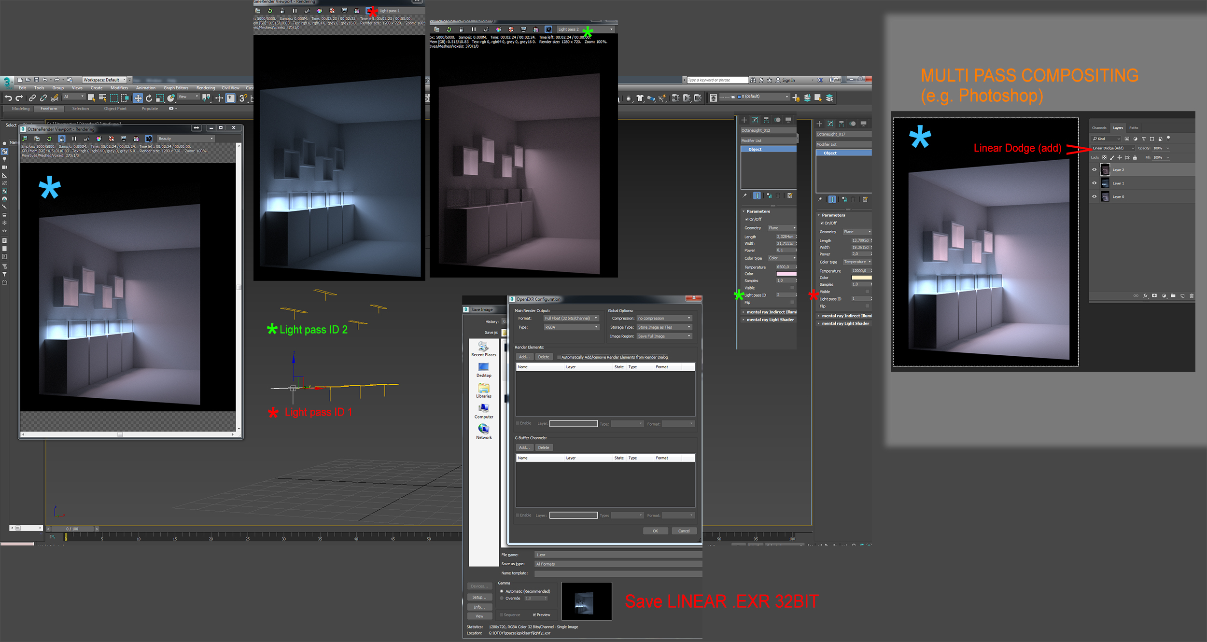Open Desktop location in Save Image dialog

click(483, 370)
